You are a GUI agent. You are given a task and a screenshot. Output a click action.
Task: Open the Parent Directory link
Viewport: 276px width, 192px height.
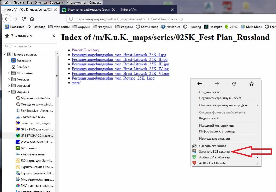[85, 50]
